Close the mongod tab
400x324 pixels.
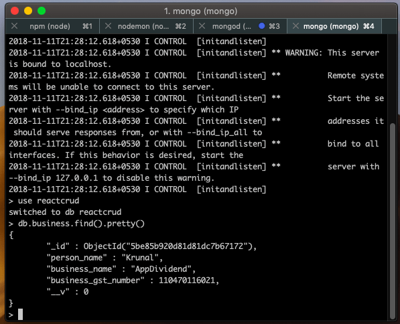tap(202, 26)
